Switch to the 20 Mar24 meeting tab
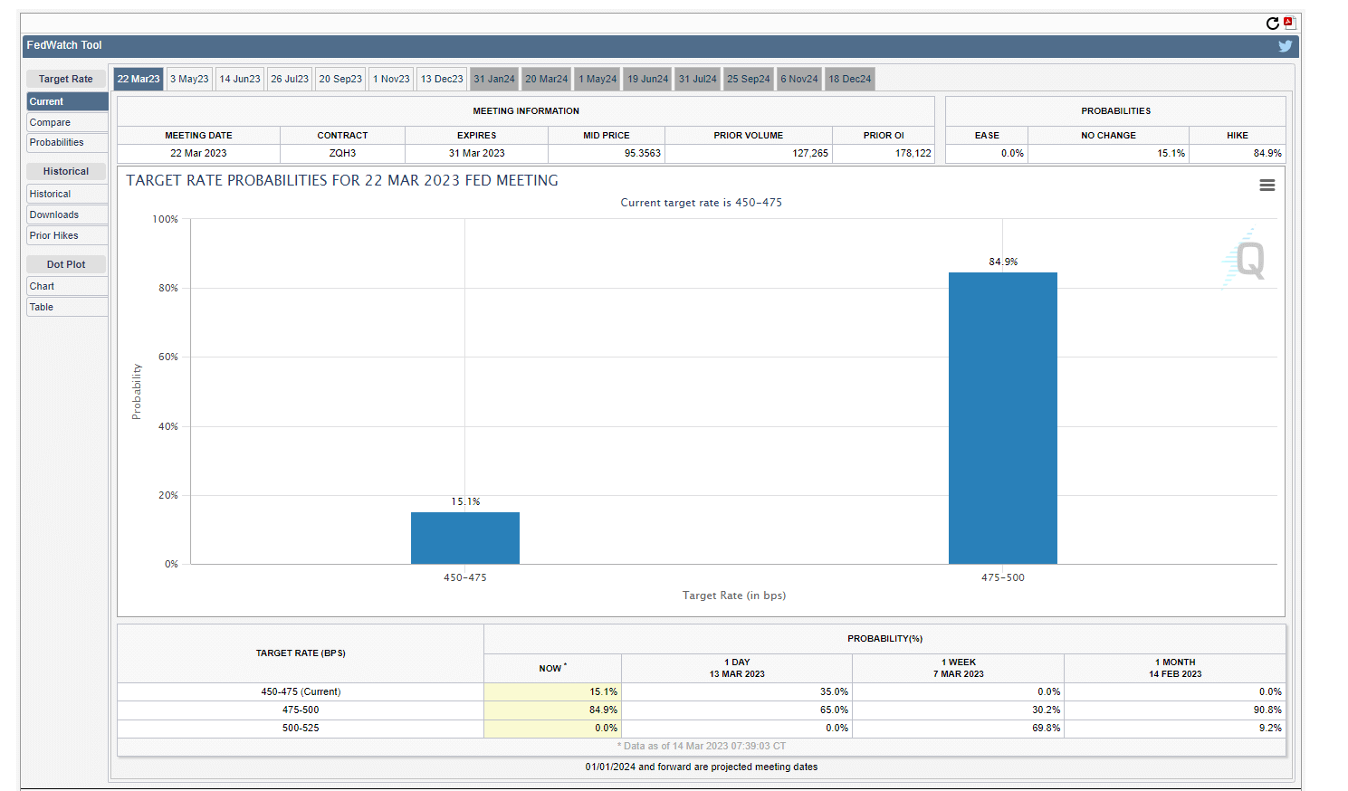This screenshot has height=791, width=1348. [546, 79]
